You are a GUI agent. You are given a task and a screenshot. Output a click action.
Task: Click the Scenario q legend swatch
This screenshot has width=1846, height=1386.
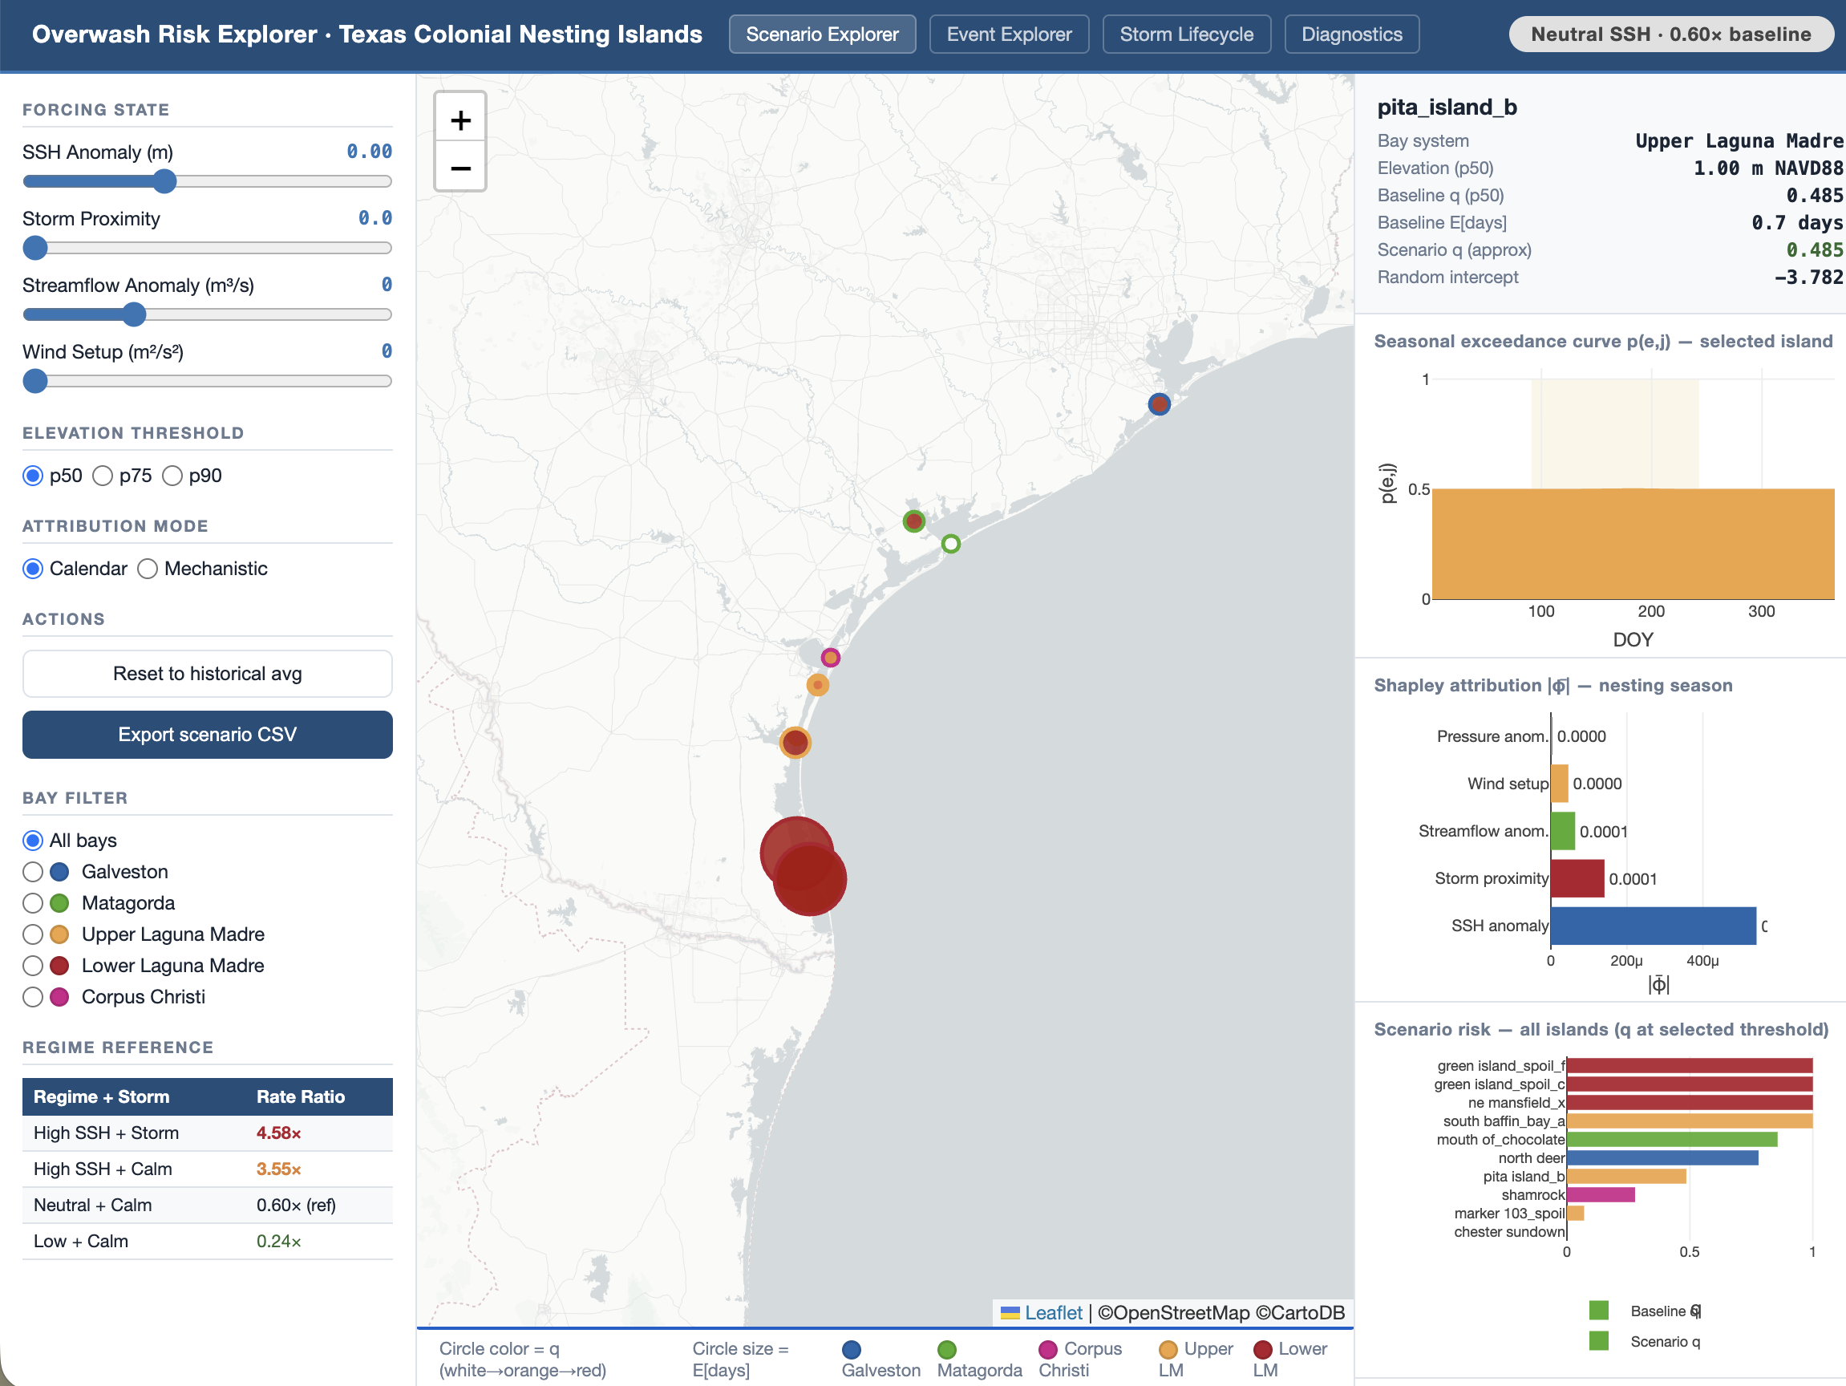[1599, 1341]
